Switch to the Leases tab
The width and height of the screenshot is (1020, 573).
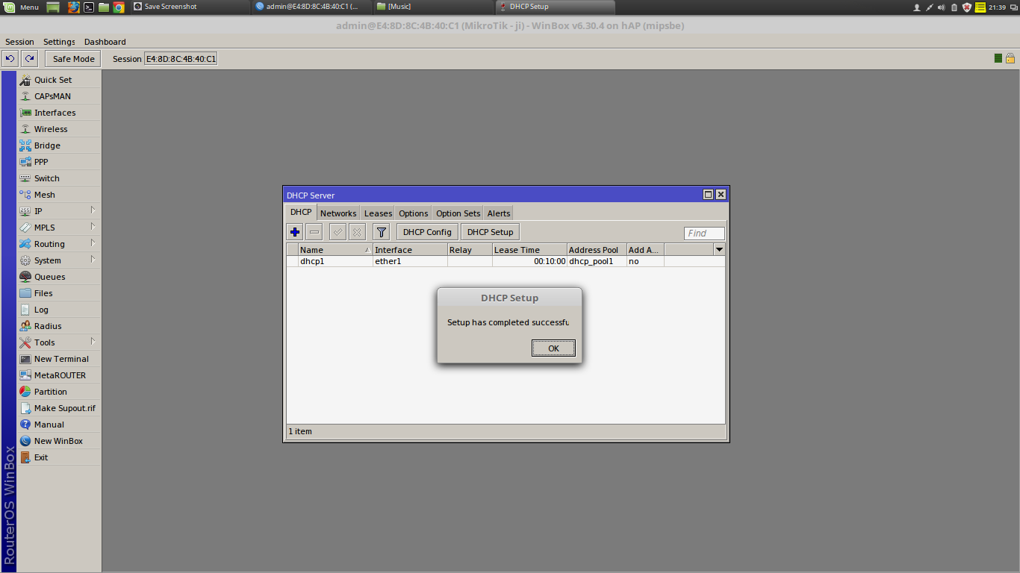coord(378,213)
